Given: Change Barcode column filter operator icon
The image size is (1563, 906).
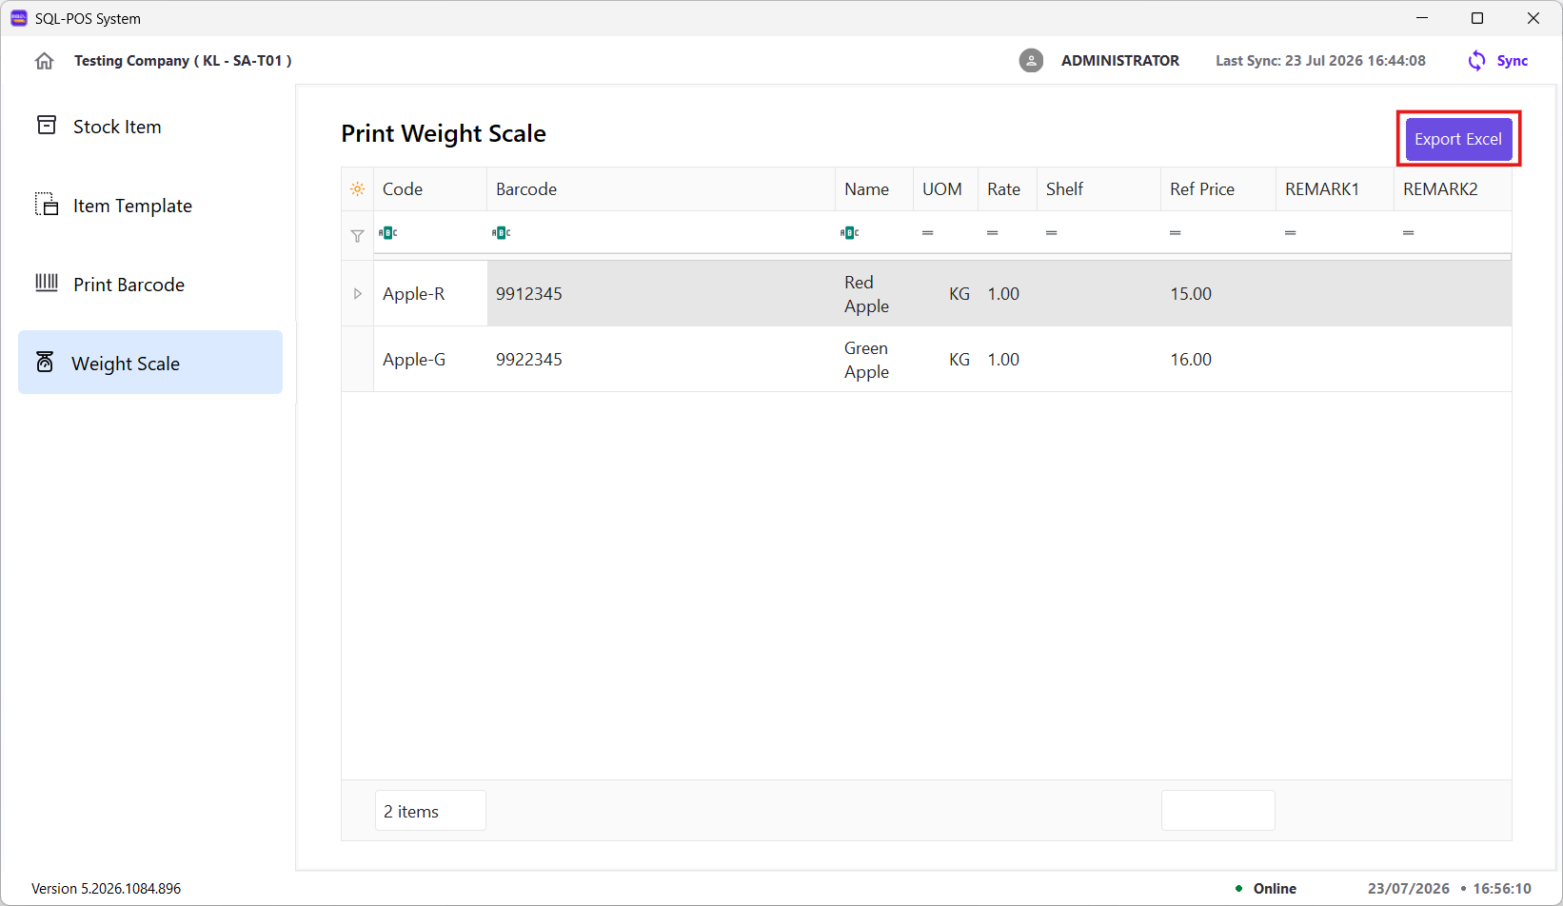Looking at the screenshot, I should tap(502, 232).
